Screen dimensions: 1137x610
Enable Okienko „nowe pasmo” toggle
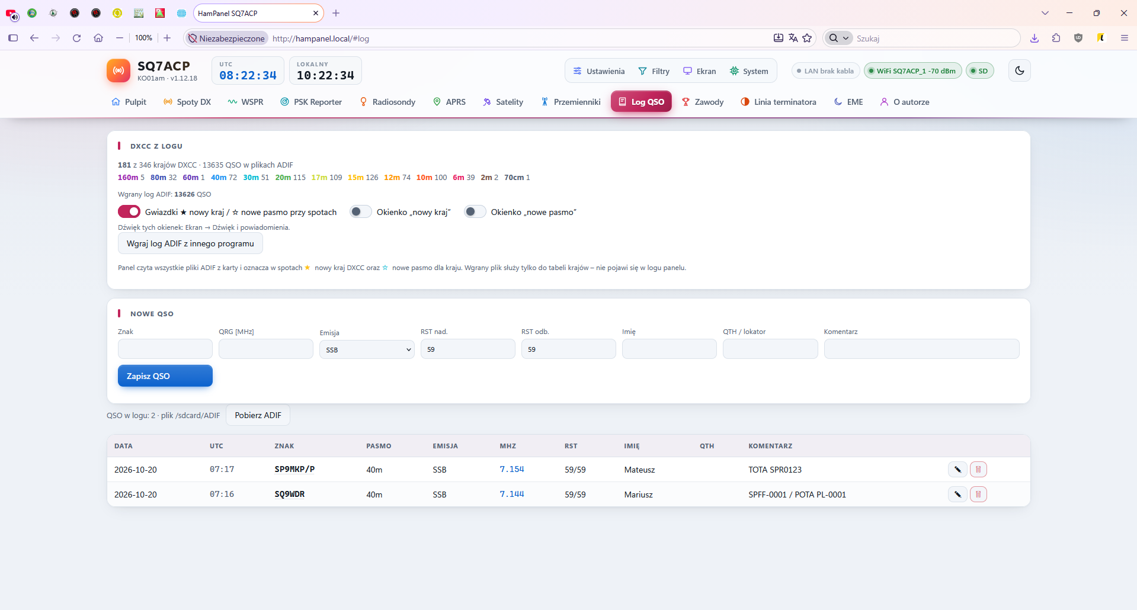pos(475,211)
